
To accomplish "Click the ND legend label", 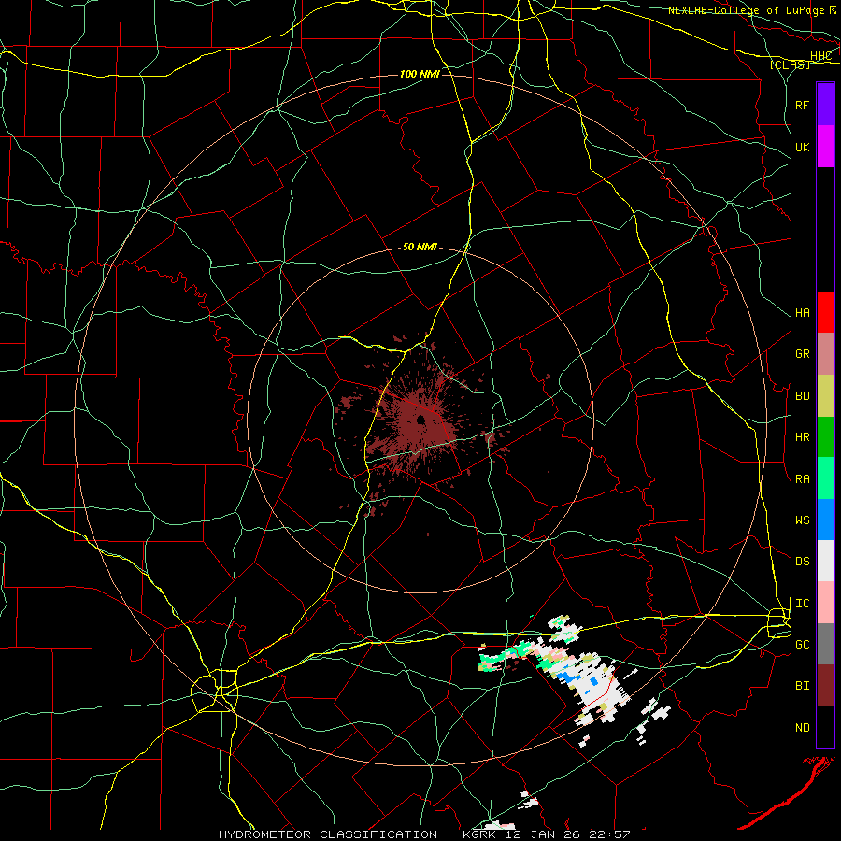I will tap(802, 728).
